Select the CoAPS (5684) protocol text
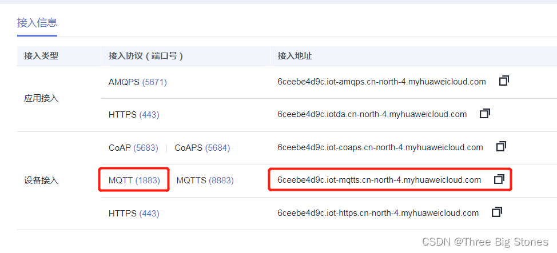This screenshot has width=557, height=253. (202, 147)
